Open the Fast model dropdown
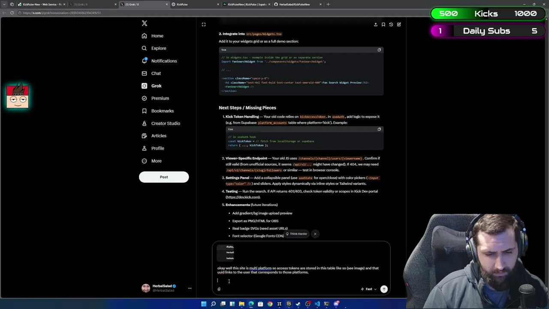Image resolution: width=549 pixels, height=309 pixels. click(368, 289)
